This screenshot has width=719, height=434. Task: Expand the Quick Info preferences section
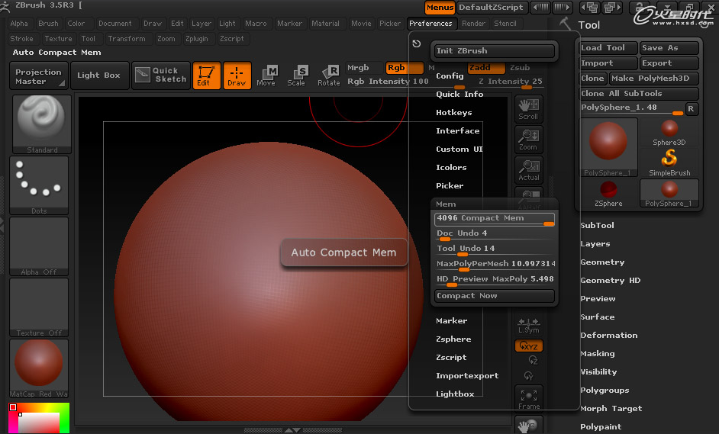(x=459, y=94)
